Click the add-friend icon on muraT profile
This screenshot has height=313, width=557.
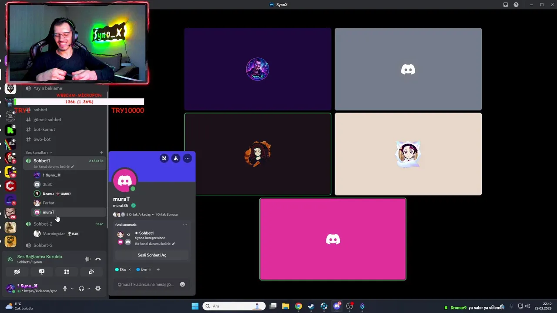pyautogui.click(x=176, y=158)
